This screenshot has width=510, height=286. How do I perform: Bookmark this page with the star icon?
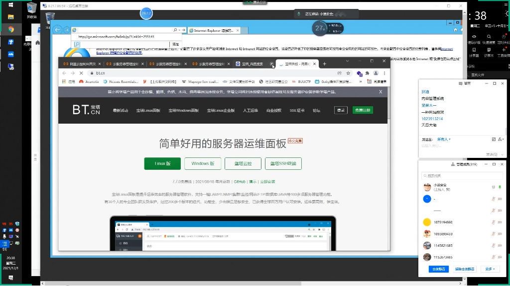[x=348, y=73]
